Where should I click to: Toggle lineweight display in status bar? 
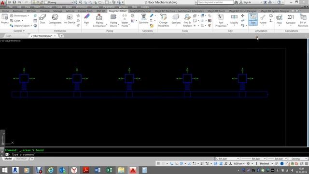click(202, 163)
